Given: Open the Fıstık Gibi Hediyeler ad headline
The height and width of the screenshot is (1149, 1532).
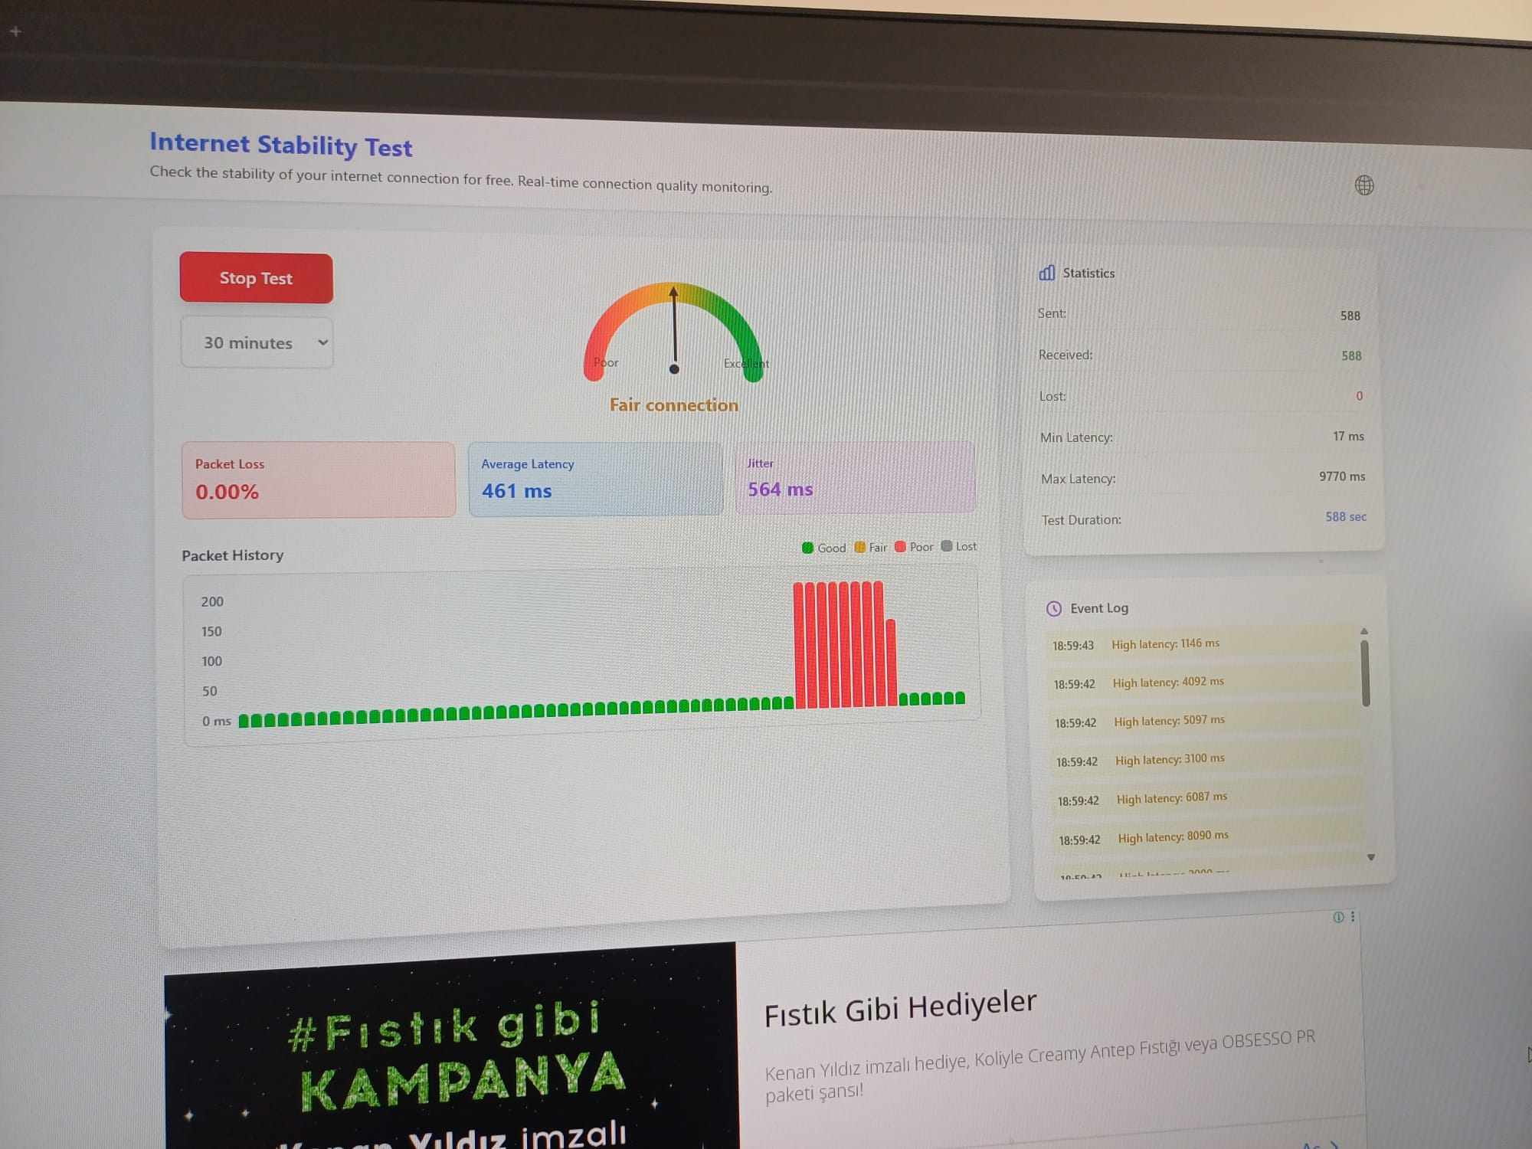Looking at the screenshot, I should pyautogui.click(x=900, y=1007).
